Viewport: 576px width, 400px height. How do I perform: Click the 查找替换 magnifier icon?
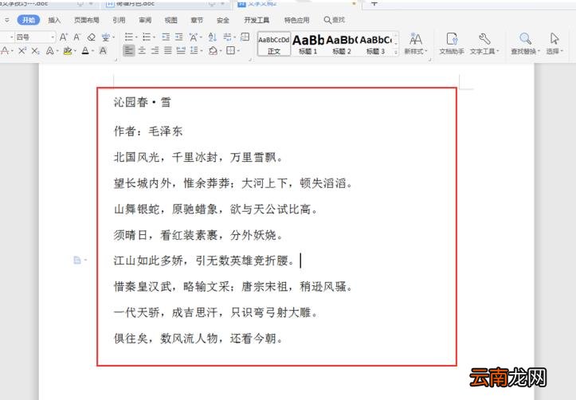coord(525,38)
